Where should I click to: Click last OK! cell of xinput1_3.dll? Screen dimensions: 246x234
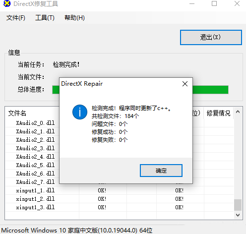pos(180,207)
